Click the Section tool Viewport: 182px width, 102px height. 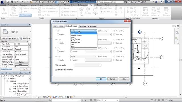(x=88, y=11)
